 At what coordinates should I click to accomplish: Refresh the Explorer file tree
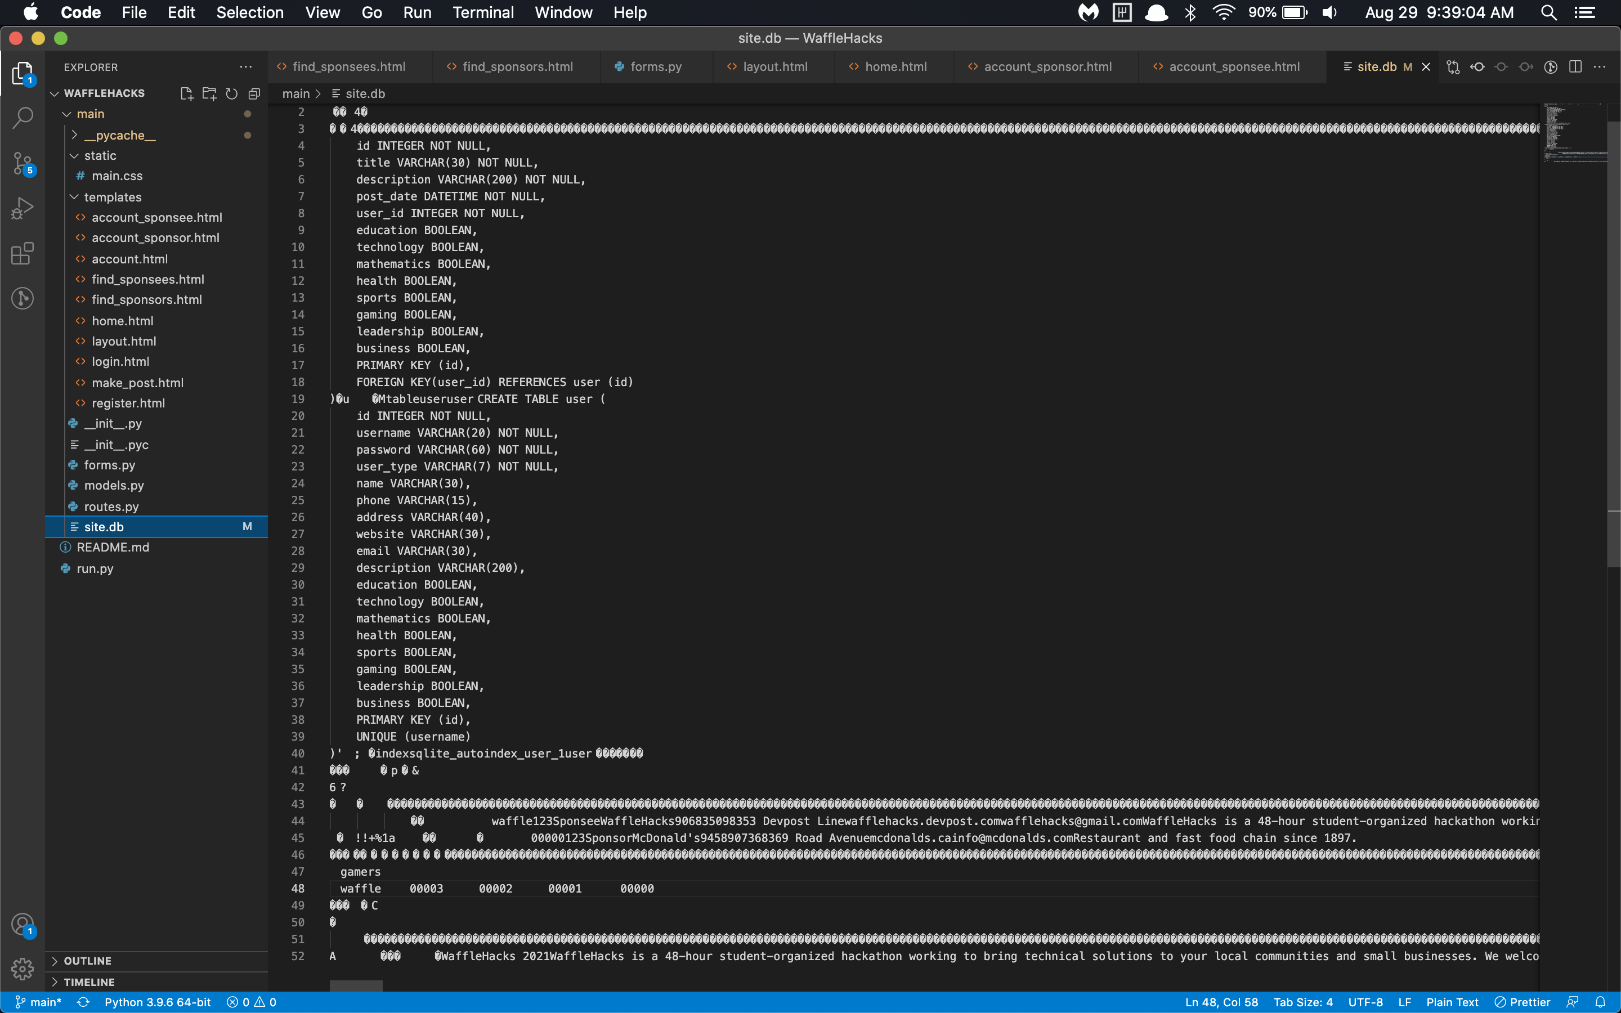pyautogui.click(x=232, y=94)
